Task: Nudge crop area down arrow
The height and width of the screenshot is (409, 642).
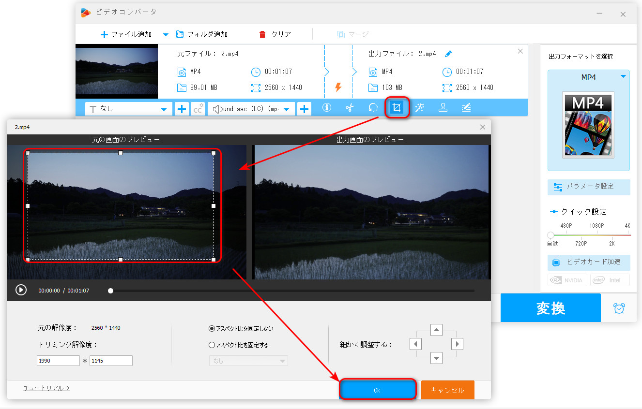Action: pos(437,358)
